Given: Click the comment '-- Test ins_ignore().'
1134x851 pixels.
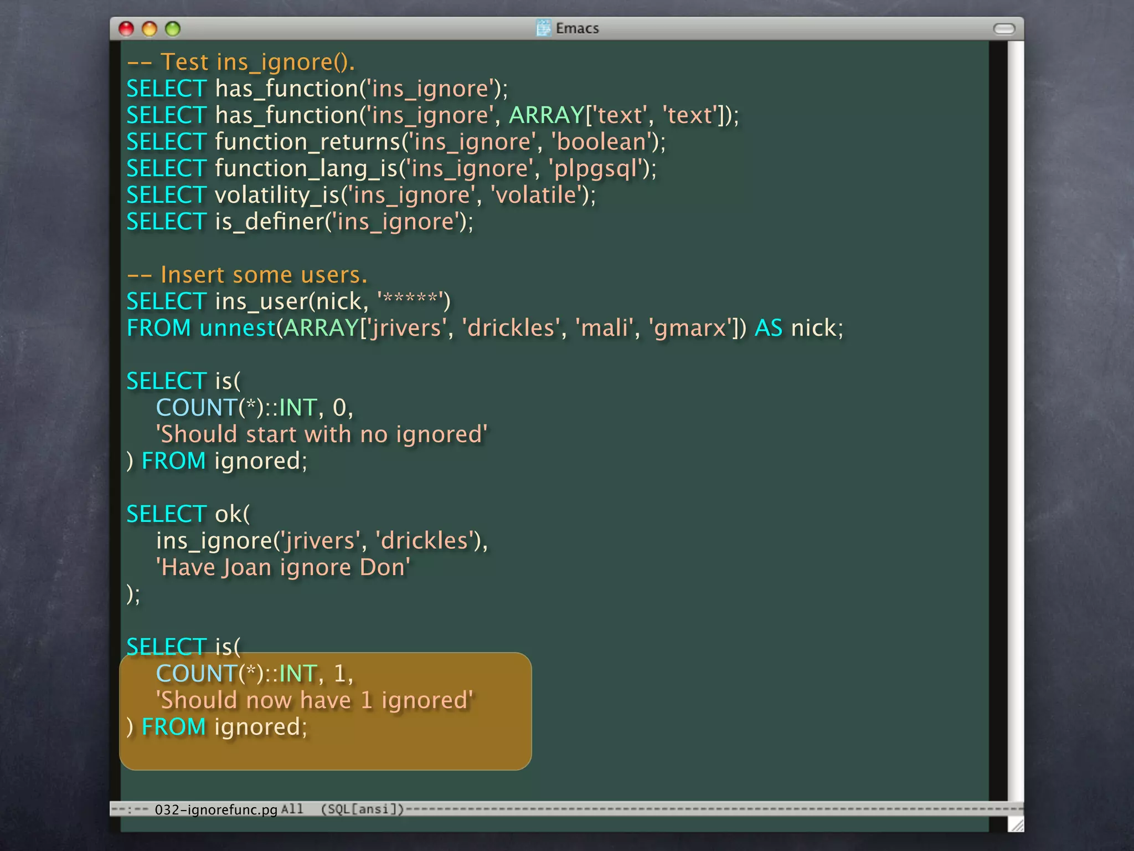Looking at the screenshot, I should pos(241,62).
